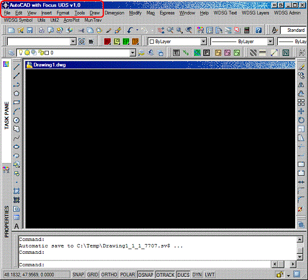Select the Rectangle draw tool

tap(16, 102)
